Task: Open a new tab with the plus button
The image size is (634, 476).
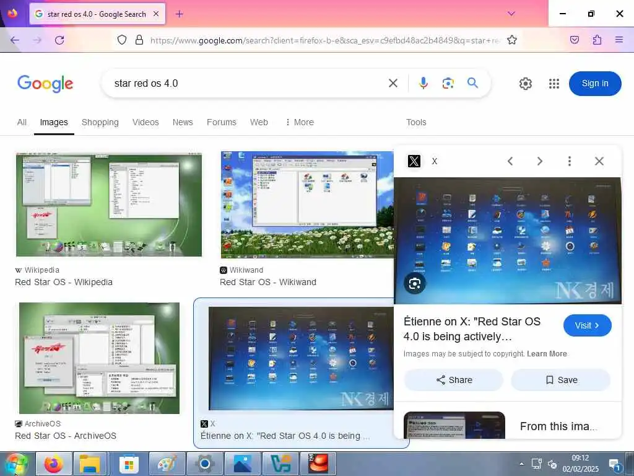Action: pos(180,14)
